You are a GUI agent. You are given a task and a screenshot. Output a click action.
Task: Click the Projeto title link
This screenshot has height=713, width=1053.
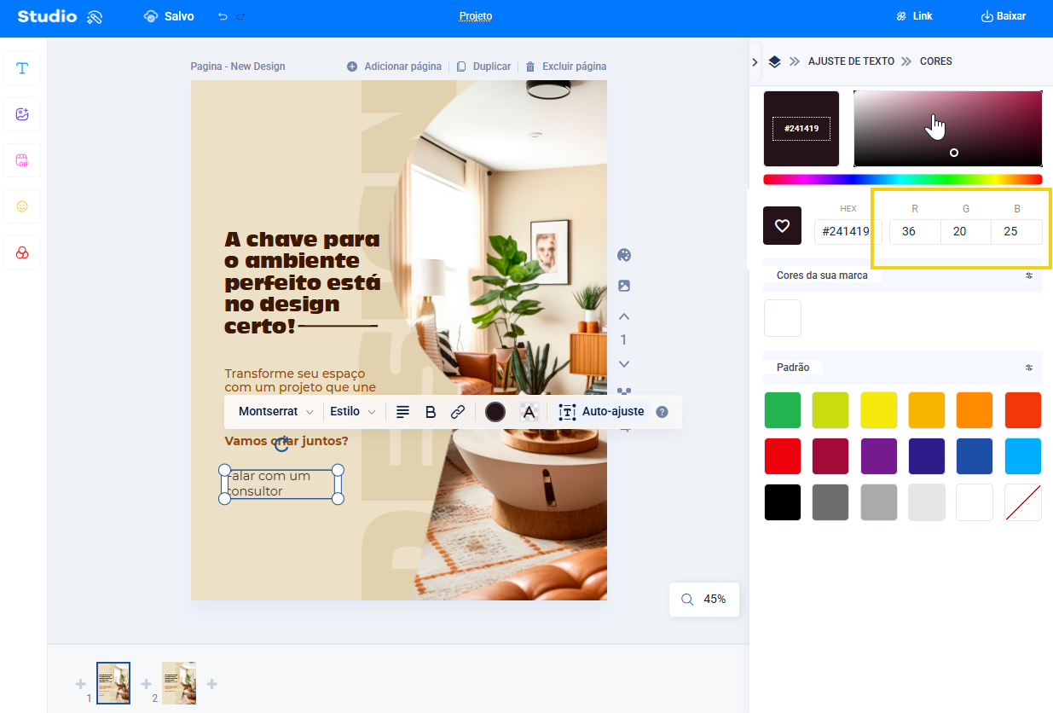click(475, 16)
